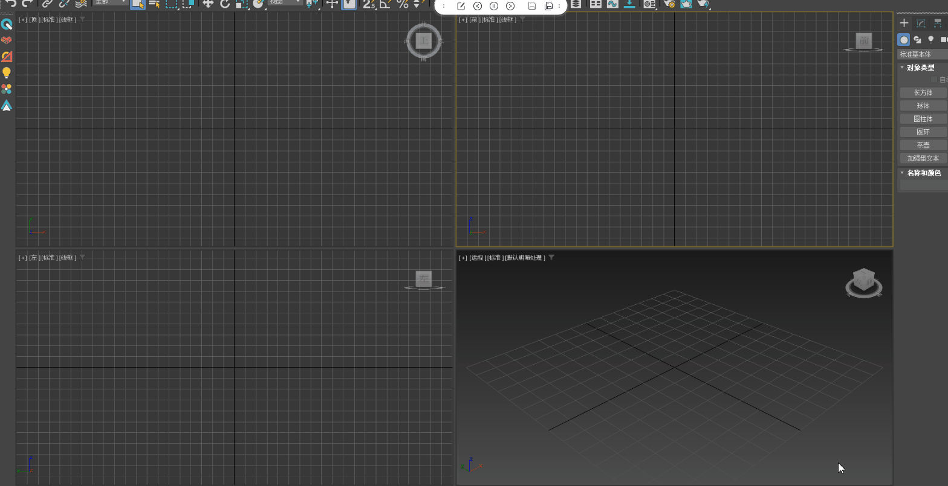Image resolution: width=948 pixels, height=486 pixels.
Task: Click the recorder annotate pencil icon
Action: point(461,6)
